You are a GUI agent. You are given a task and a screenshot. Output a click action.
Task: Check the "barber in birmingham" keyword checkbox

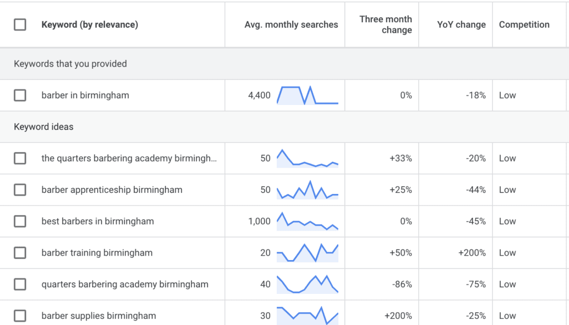click(x=20, y=95)
